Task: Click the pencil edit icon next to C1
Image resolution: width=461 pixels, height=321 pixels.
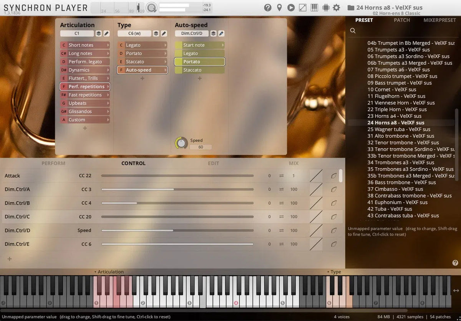Action: point(106,33)
